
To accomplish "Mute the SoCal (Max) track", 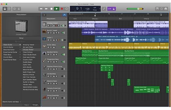I will (x=48, y=47).
